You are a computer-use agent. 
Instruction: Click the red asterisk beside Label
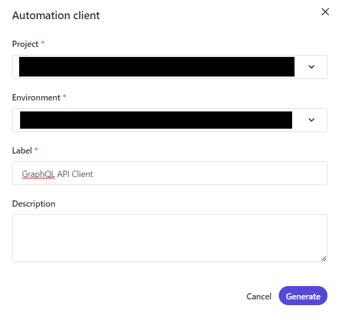(36, 149)
